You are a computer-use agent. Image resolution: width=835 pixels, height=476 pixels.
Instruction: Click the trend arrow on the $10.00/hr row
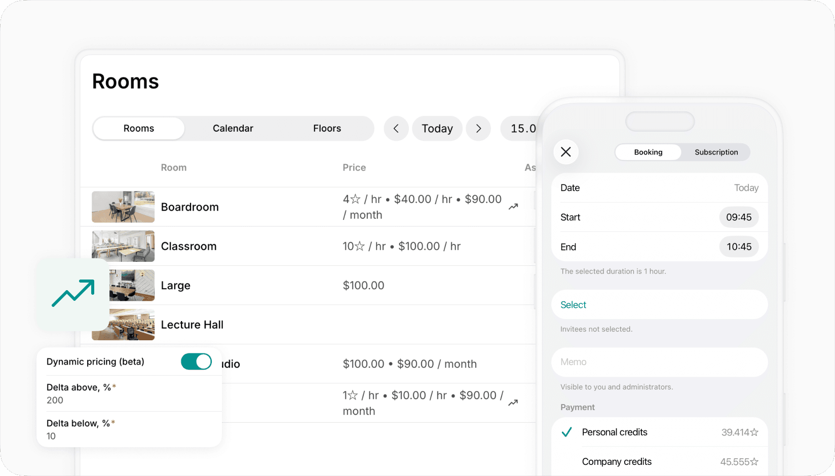tap(513, 403)
